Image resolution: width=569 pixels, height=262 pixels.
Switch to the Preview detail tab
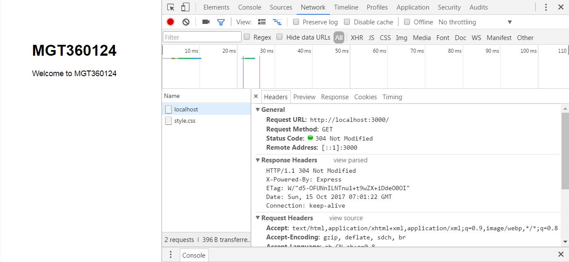tap(304, 97)
